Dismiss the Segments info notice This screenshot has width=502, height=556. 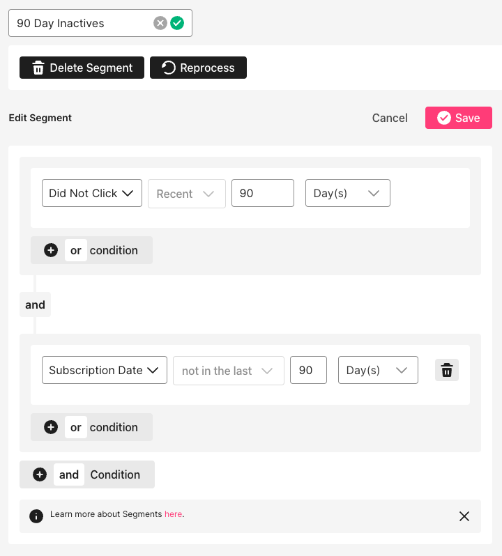[464, 516]
